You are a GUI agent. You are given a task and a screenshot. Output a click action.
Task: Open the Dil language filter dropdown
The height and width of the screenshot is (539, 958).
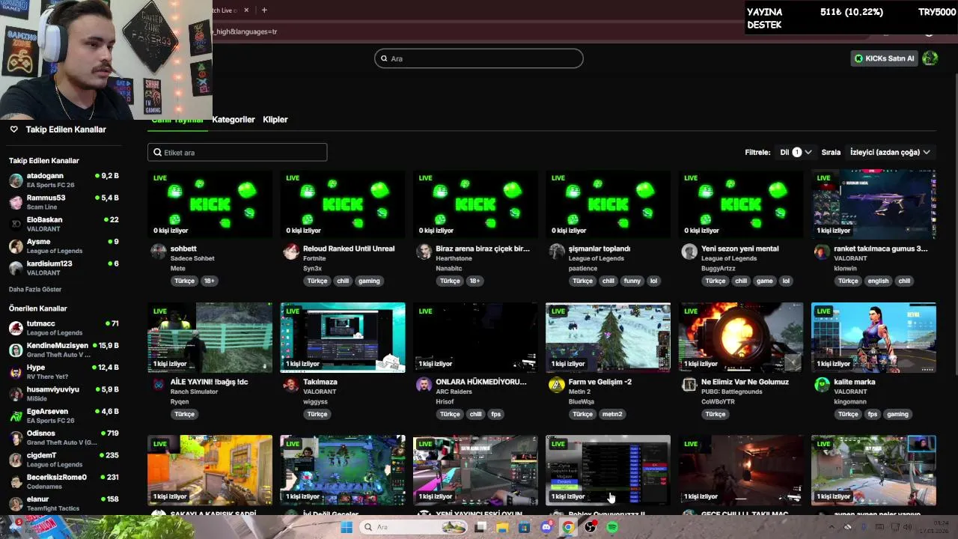point(796,152)
